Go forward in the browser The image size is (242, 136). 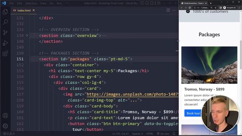coord(186,8)
